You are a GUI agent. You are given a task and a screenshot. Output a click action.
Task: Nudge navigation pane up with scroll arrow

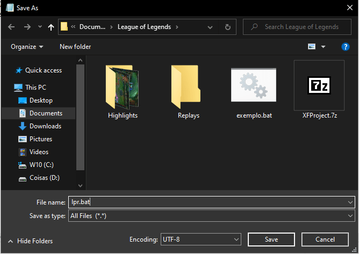tap(80, 60)
